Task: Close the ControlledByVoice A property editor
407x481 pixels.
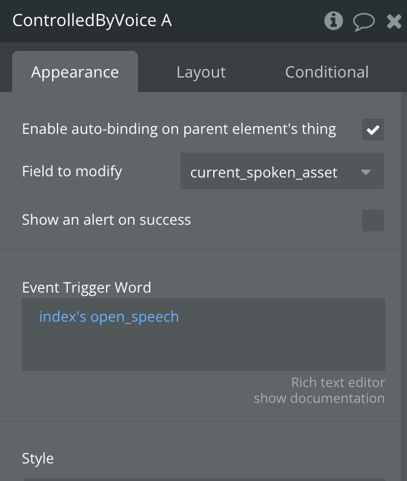Action: (x=394, y=21)
